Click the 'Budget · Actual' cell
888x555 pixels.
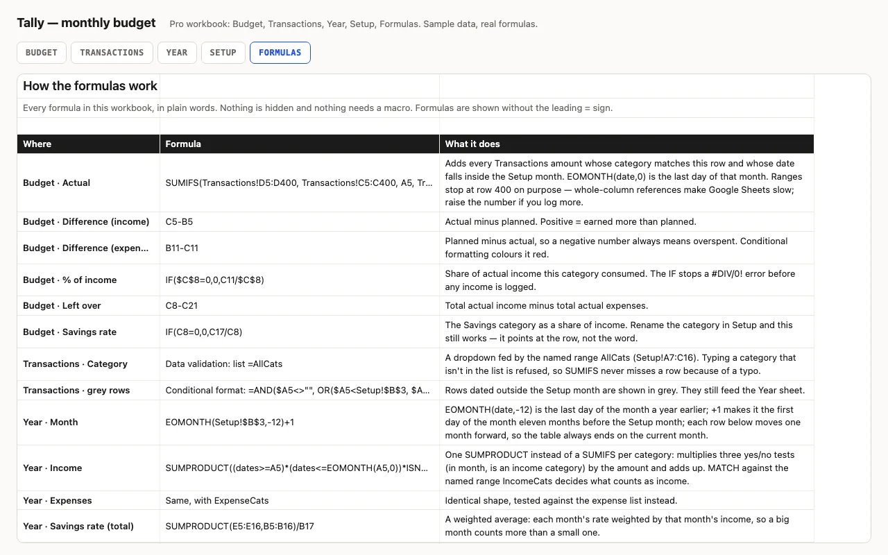89,183
